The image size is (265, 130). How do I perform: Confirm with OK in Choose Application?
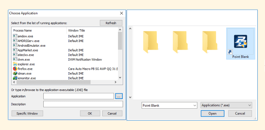click(x=90, y=113)
